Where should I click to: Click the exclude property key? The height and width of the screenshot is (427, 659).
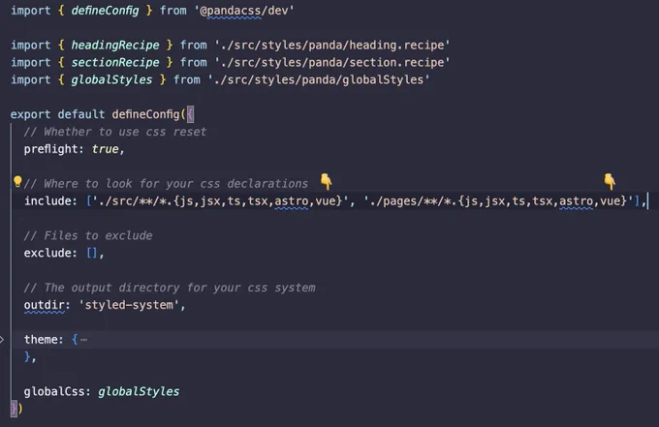(47, 253)
